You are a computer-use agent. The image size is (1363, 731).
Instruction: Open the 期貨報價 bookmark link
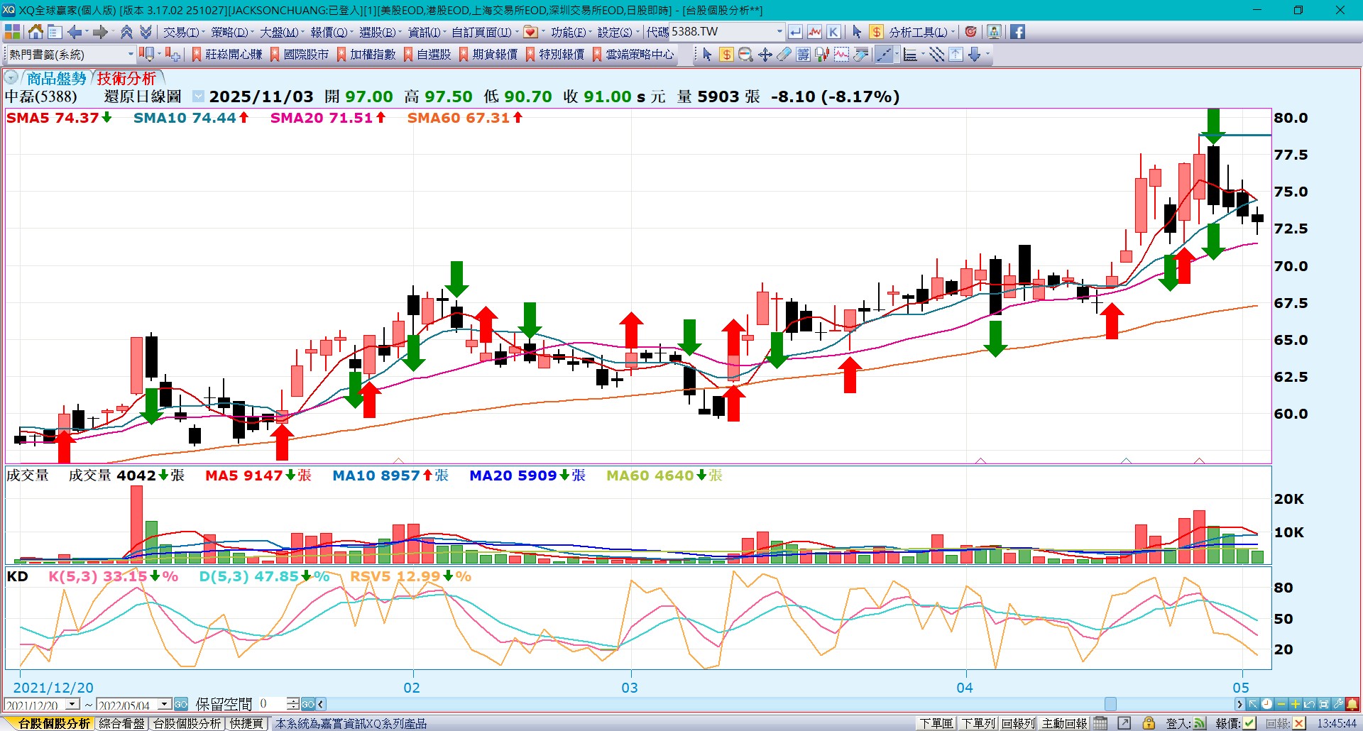click(x=494, y=55)
